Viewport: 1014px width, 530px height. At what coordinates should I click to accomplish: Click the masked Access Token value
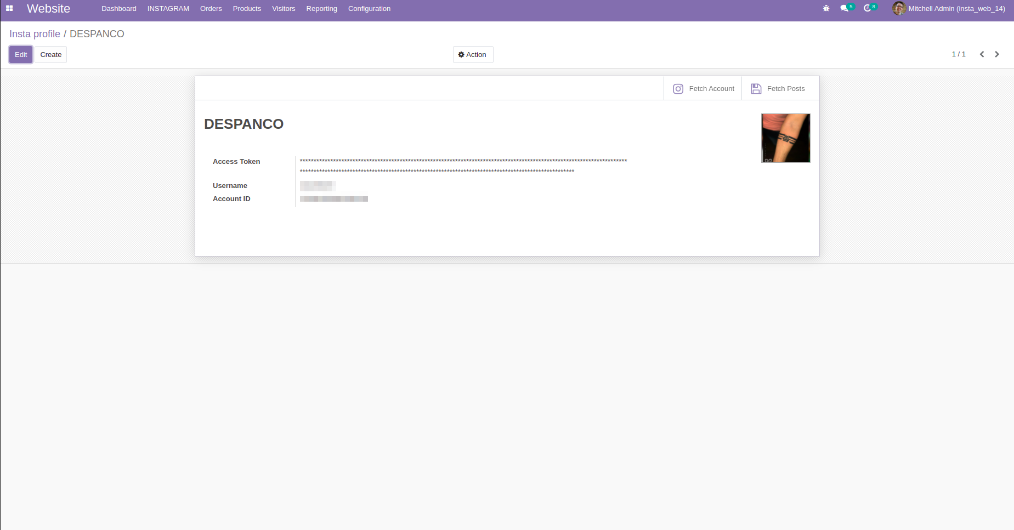463,166
